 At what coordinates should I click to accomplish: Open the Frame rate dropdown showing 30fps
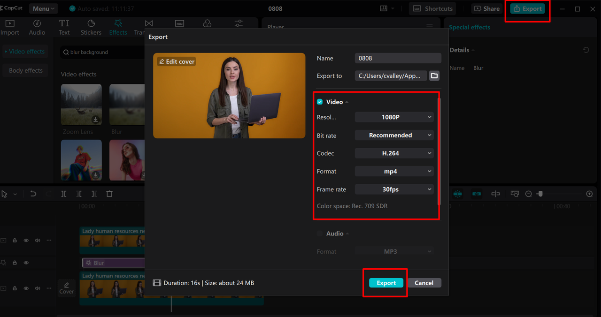pos(394,189)
